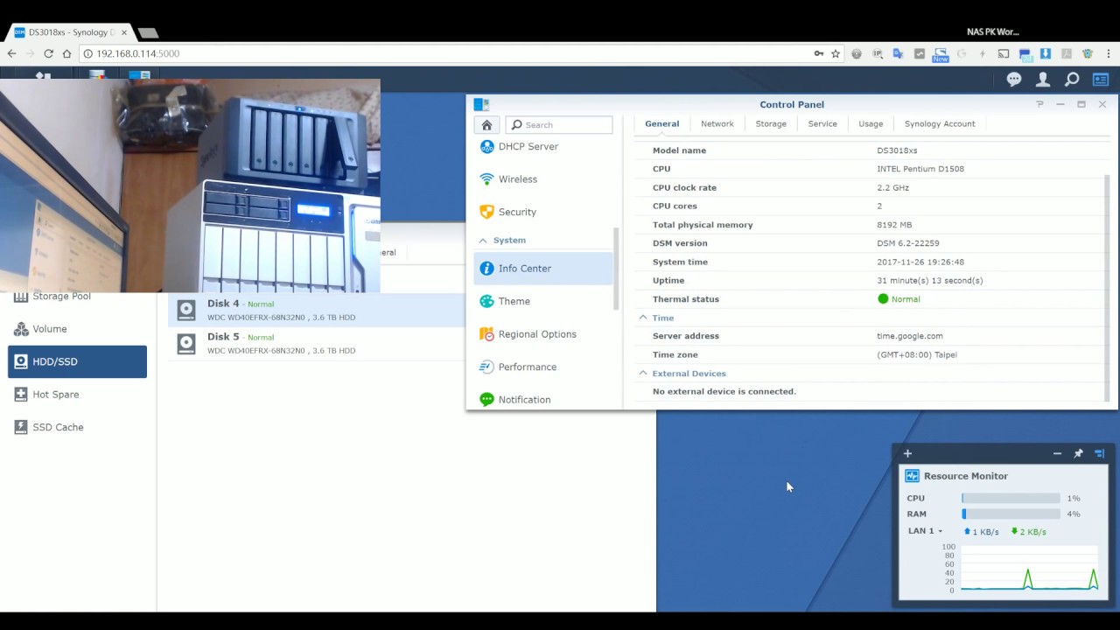Switch to the General tab

click(661, 123)
